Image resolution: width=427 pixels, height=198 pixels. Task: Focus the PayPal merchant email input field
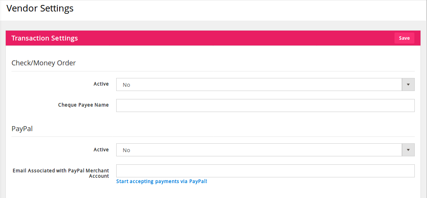(x=265, y=171)
